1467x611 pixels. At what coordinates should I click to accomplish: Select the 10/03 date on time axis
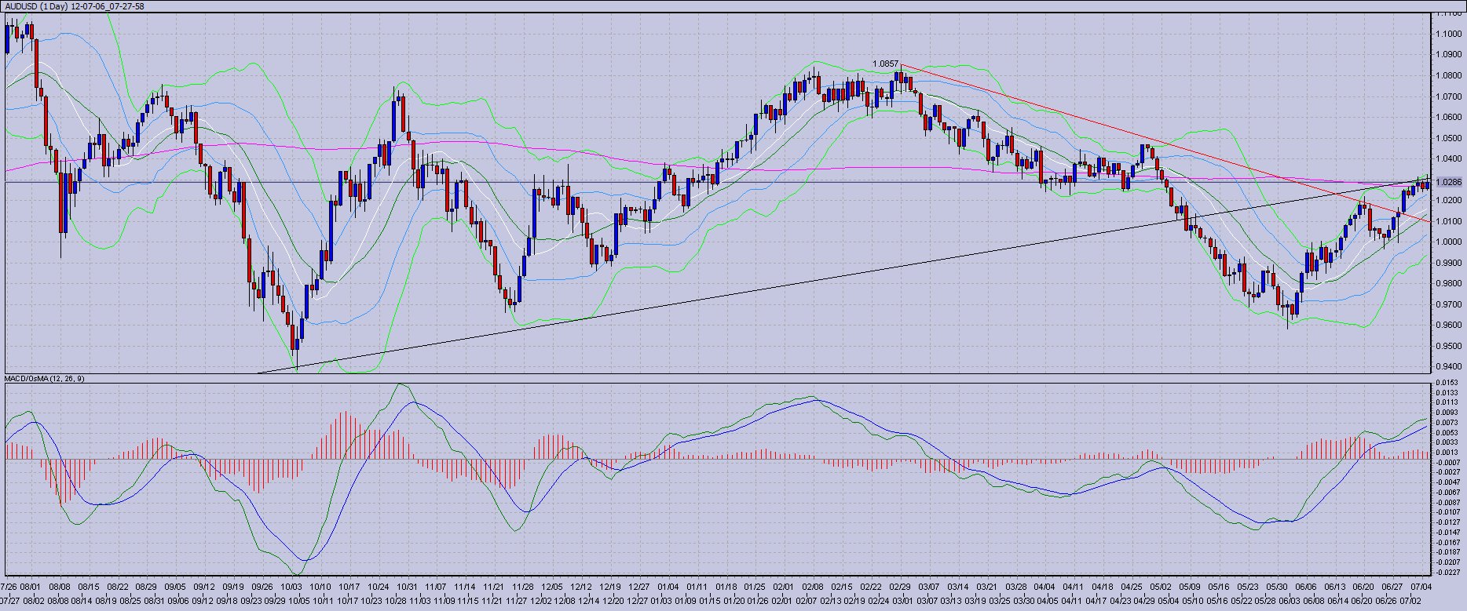coord(291,587)
